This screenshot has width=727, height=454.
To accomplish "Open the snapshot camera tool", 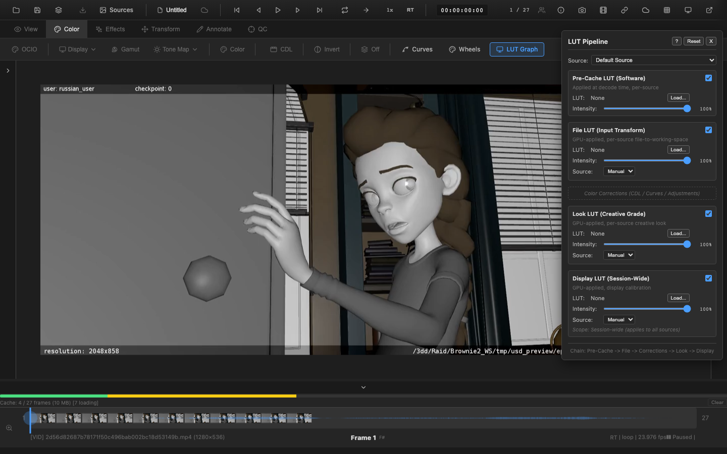I will [x=582, y=10].
